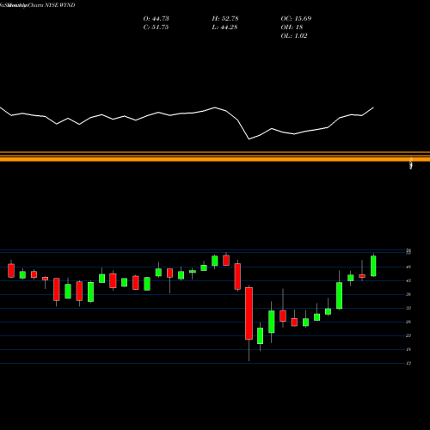Screen dimensions: 430x430
Task: Select the tallest red crash candlestick
Action: pos(249,313)
